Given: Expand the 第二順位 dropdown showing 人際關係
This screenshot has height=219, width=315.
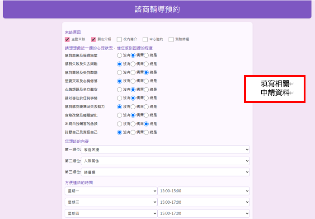Looking at the screenshot, I should (x=165, y=161).
